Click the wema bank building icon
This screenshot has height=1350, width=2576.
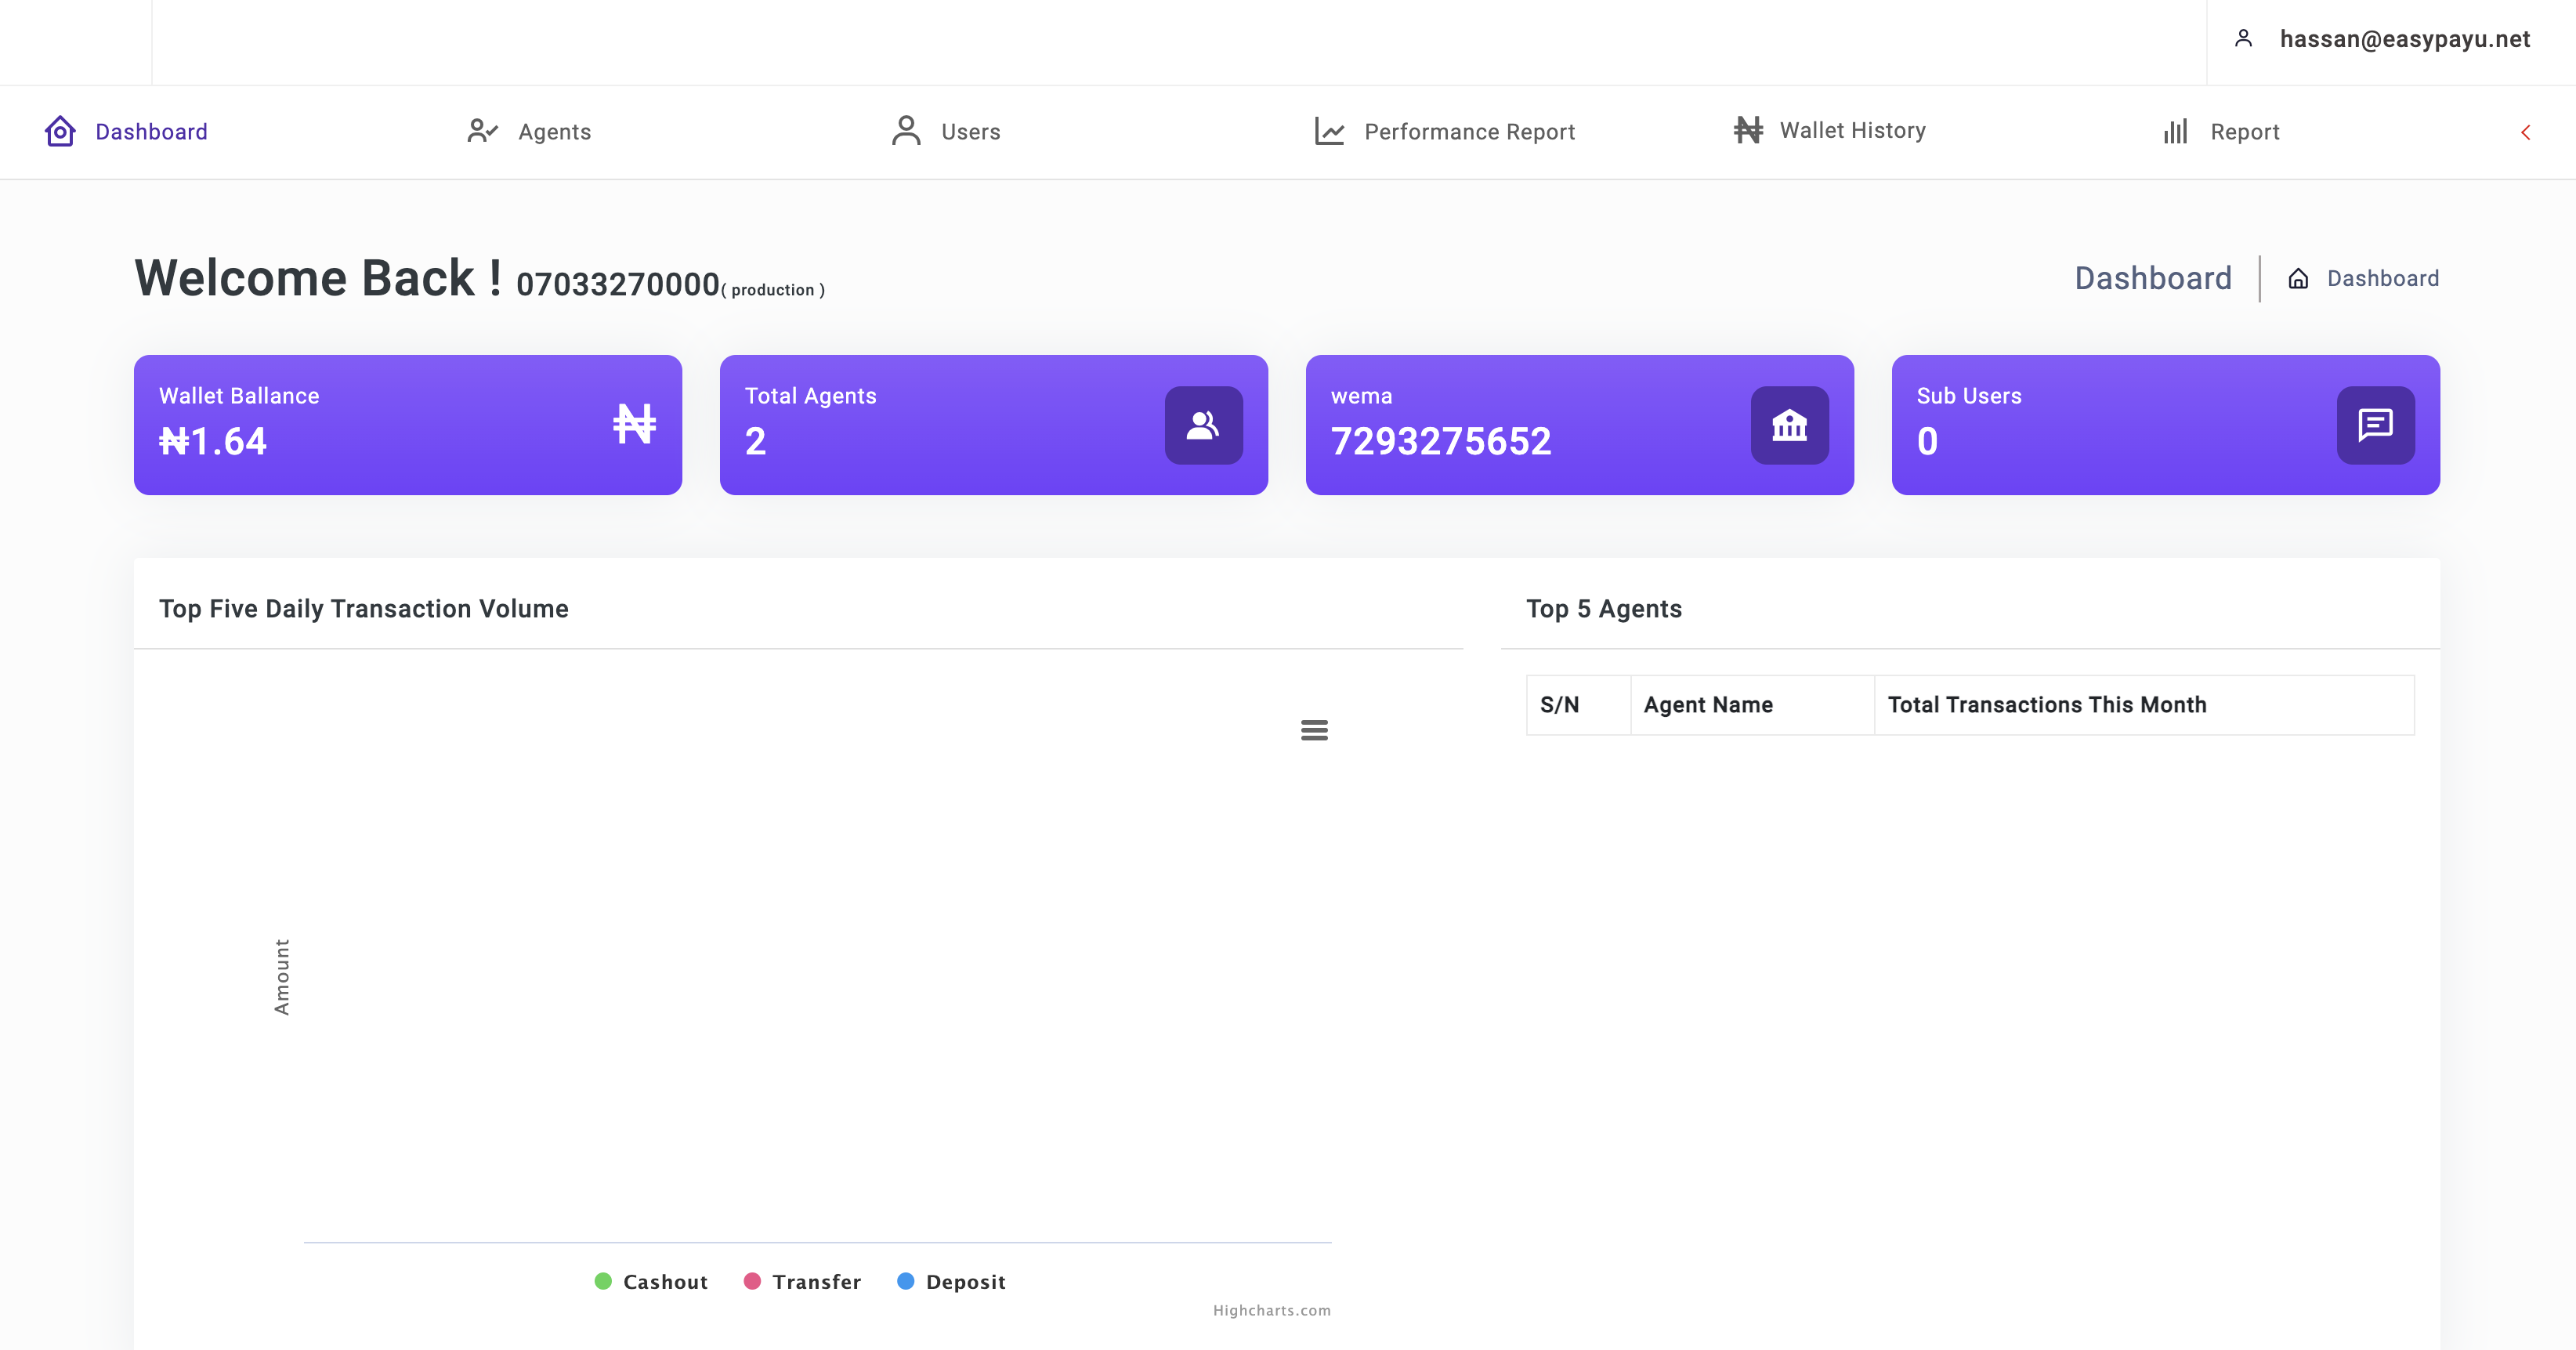point(1789,425)
